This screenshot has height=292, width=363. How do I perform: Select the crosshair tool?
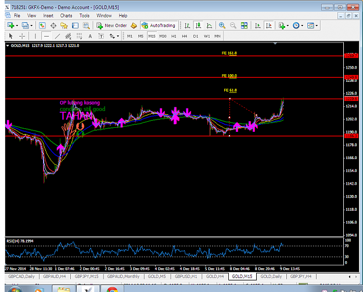coord(22,36)
